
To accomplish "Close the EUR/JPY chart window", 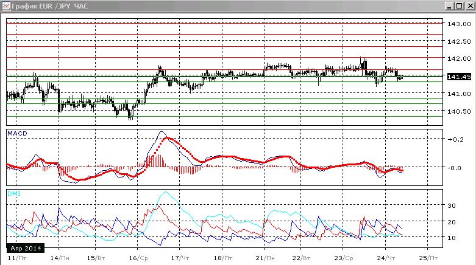I will pyautogui.click(x=470, y=6).
